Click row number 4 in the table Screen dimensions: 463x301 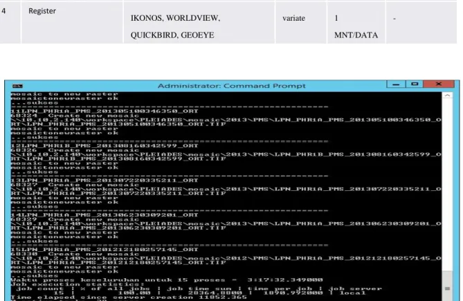pyautogui.click(x=3, y=11)
